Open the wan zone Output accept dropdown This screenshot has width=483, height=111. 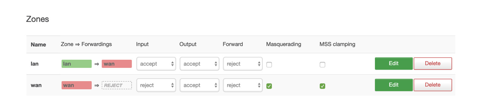199,85
